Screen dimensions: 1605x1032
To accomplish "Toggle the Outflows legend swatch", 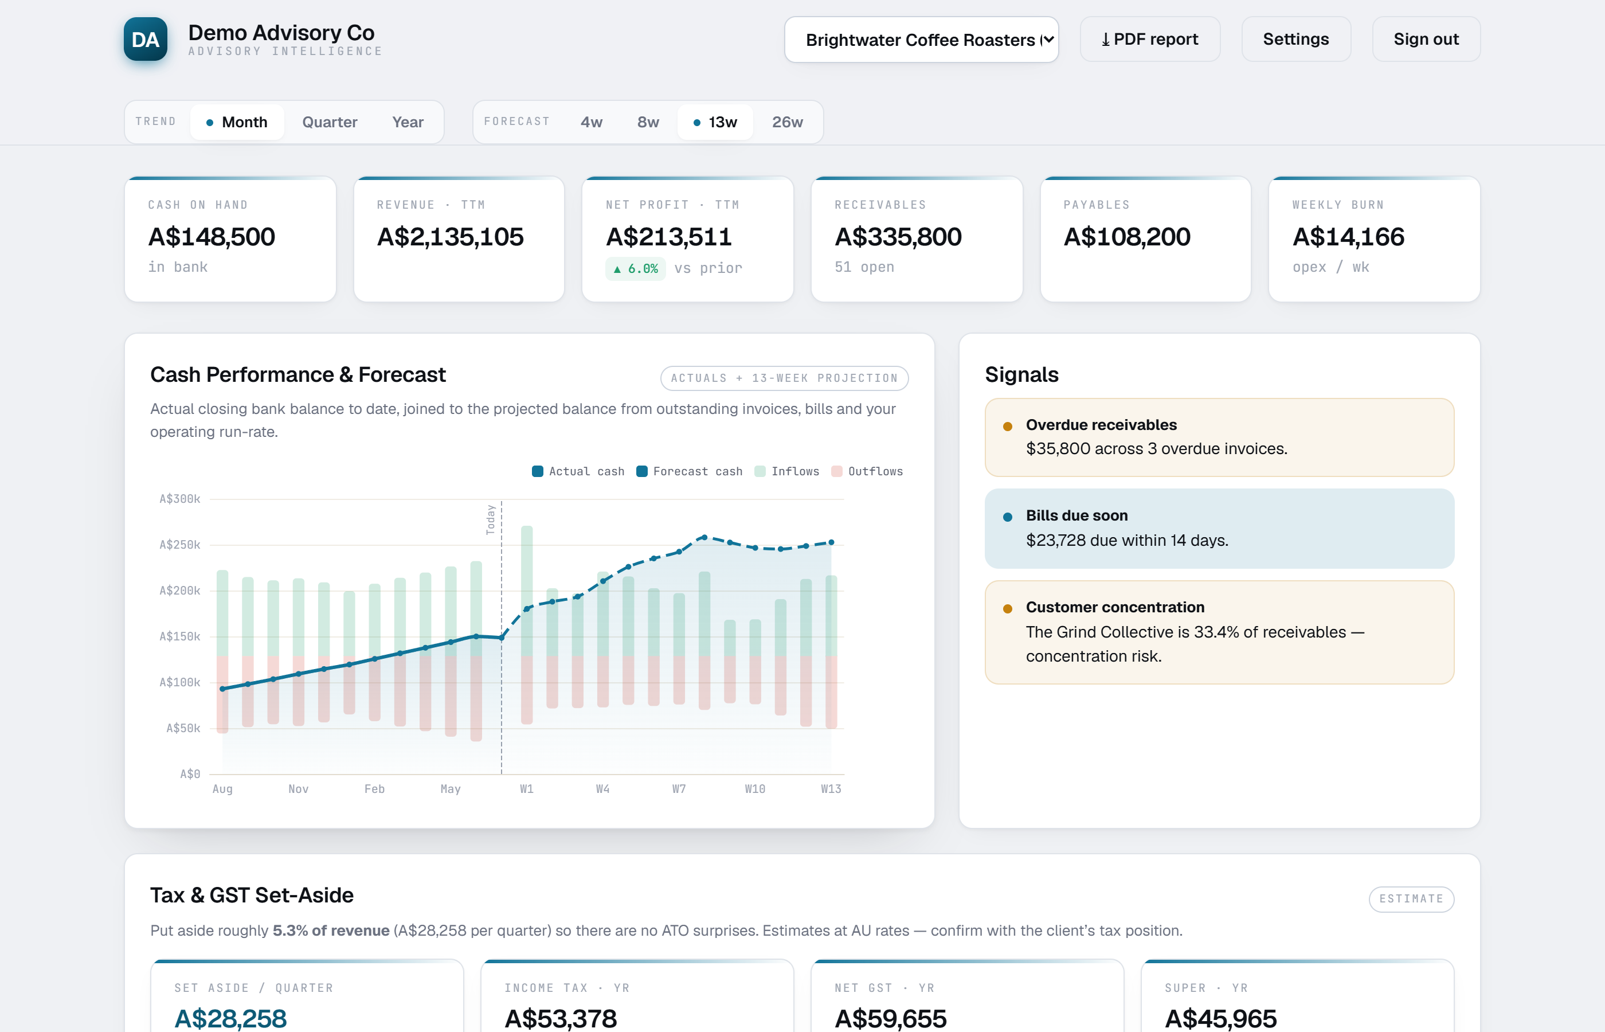I will click(837, 471).
